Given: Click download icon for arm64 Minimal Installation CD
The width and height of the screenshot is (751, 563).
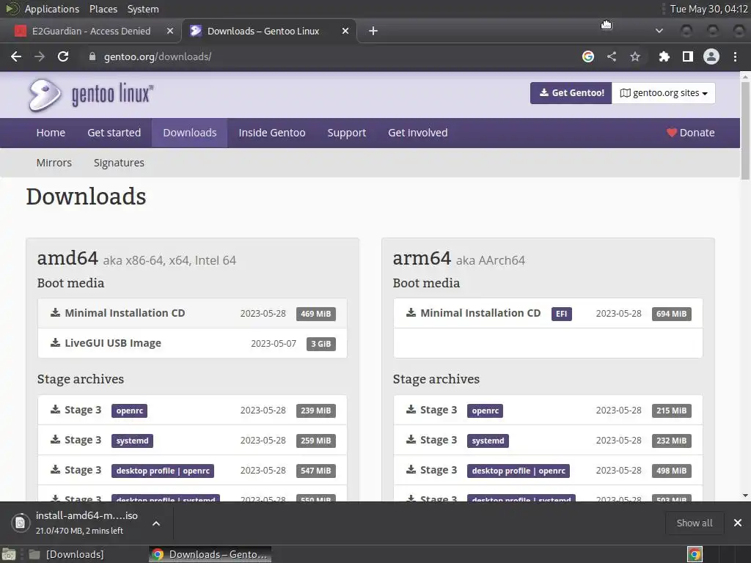Looking at the screenshot, I should pyautogui.click(x=411, y=312).
